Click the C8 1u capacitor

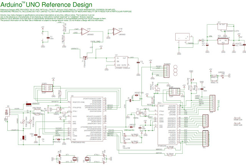[39, 136]
